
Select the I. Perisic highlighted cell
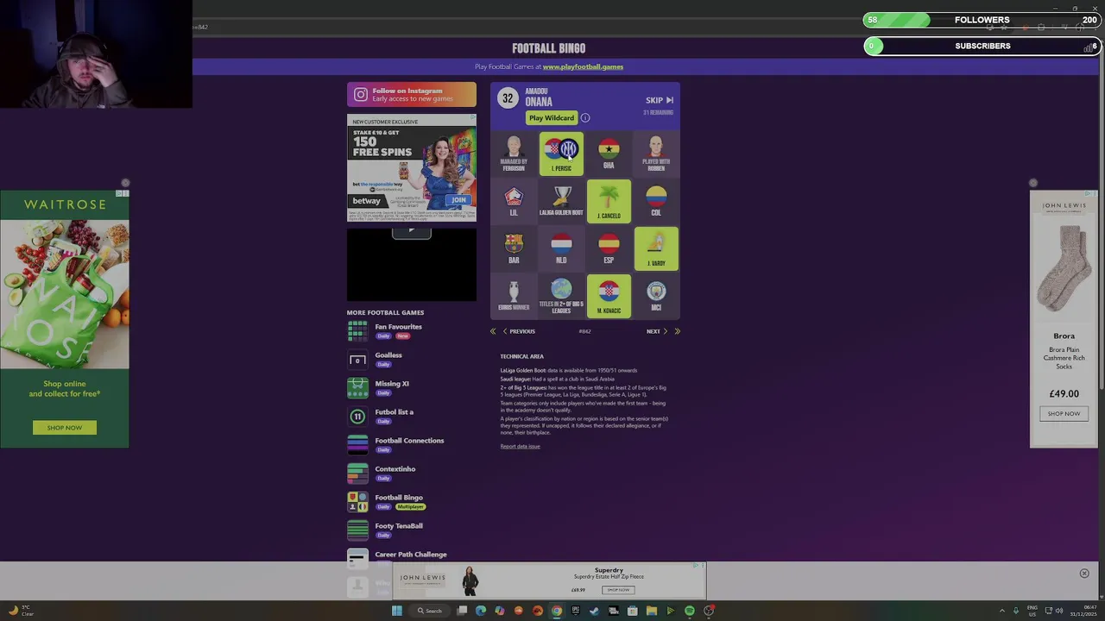[x=561, y=154]
